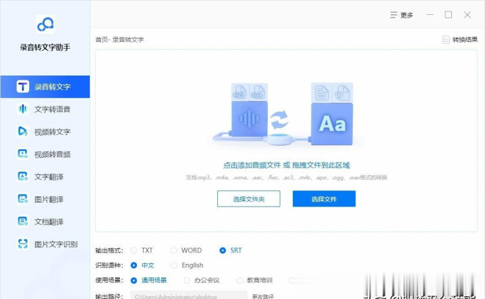Open the 转换结果 document icon
The image size is (485, 299).
pos(446,40)
